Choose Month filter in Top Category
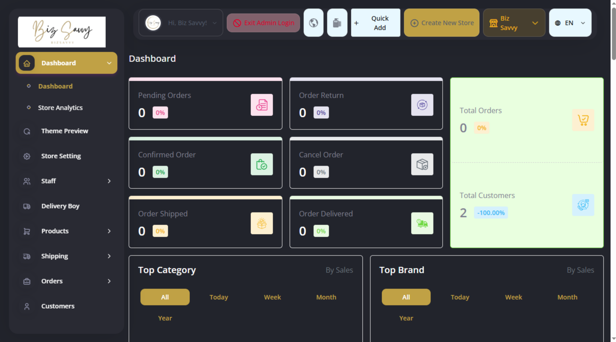 click(326, 297)
